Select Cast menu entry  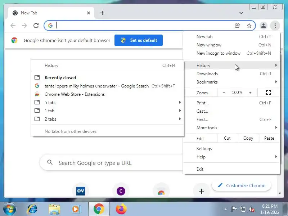pyautogui.click(x=231, y=111)
